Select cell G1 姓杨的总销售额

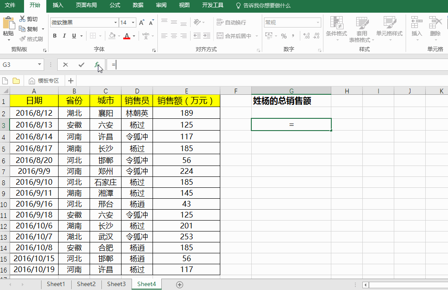click(x=292, y=101)
